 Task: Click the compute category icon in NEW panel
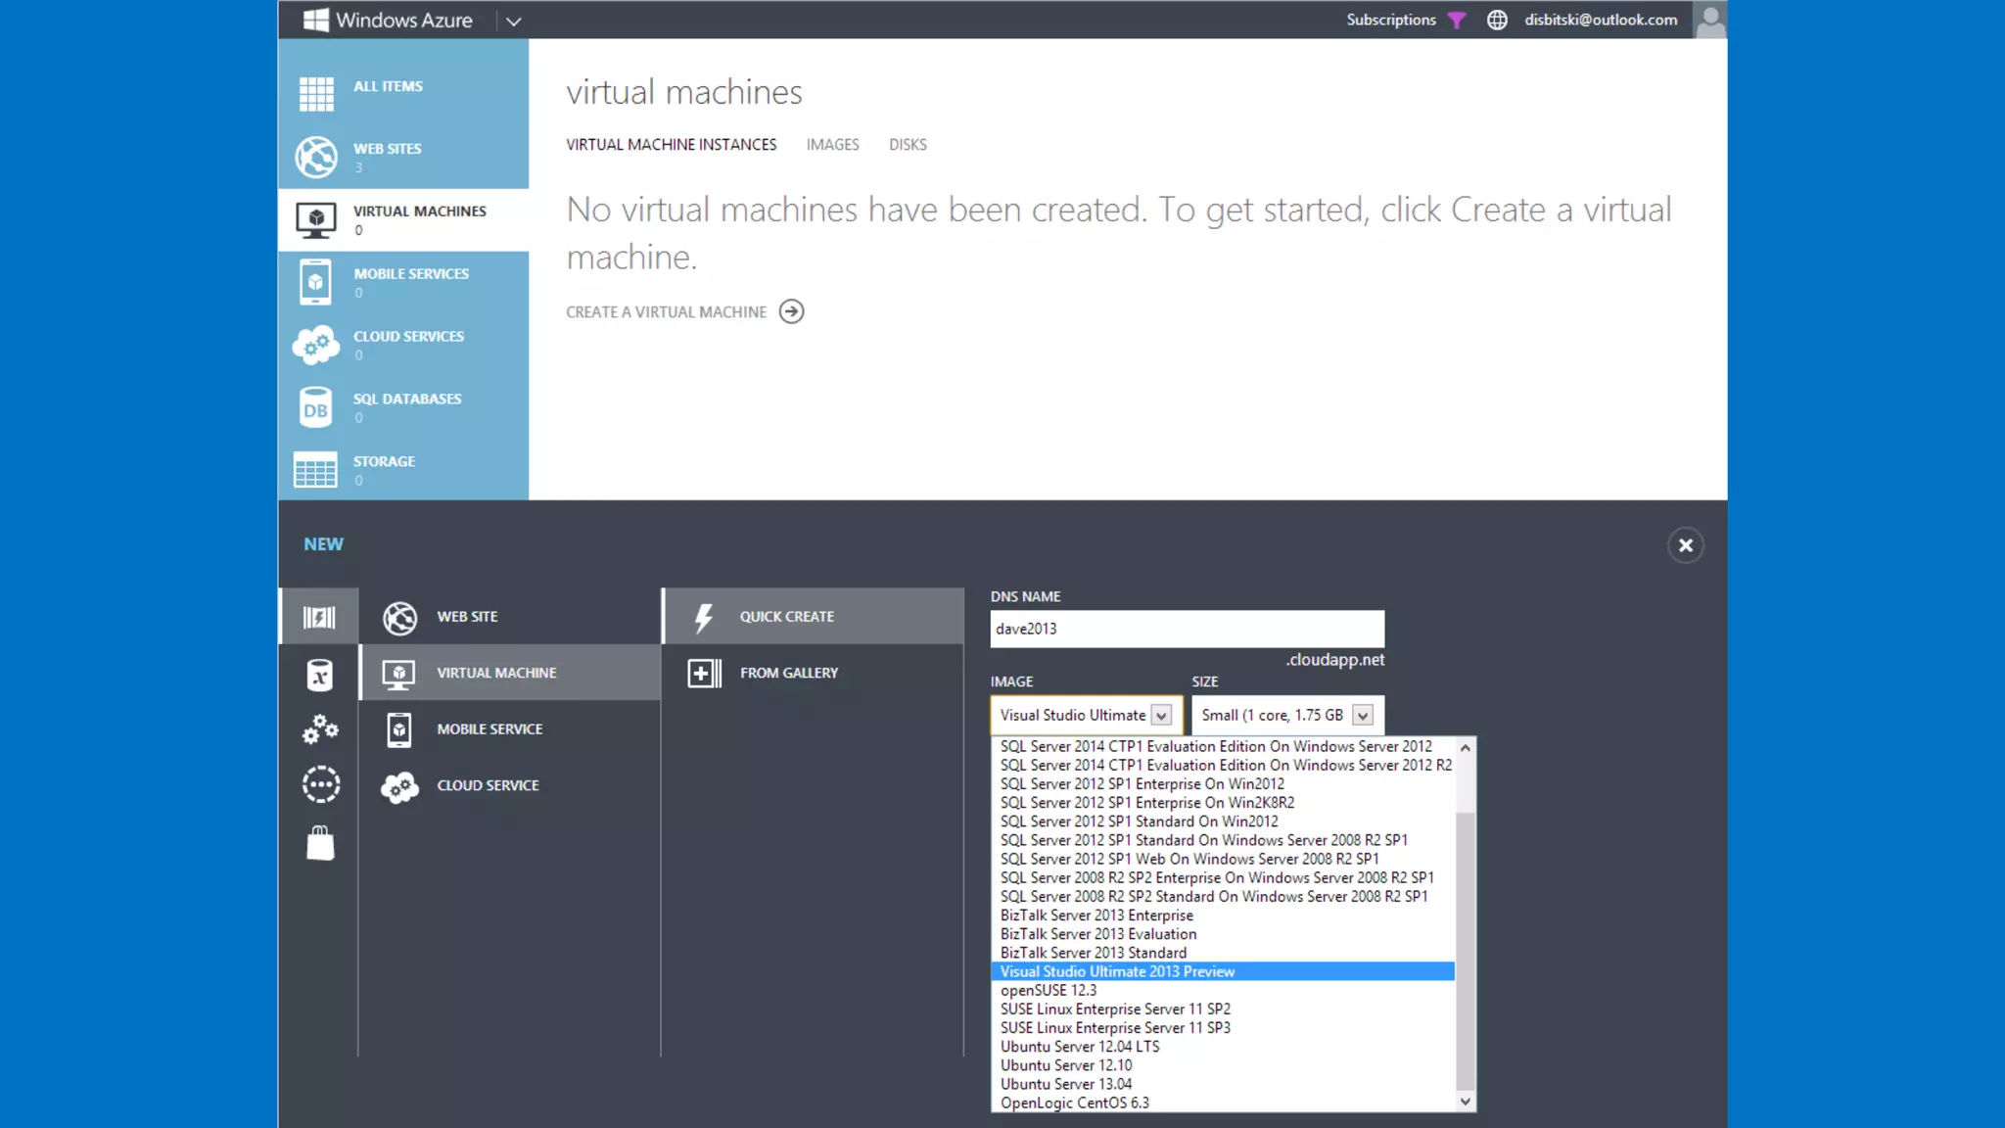pyautogui.click(x=319, y=617)
